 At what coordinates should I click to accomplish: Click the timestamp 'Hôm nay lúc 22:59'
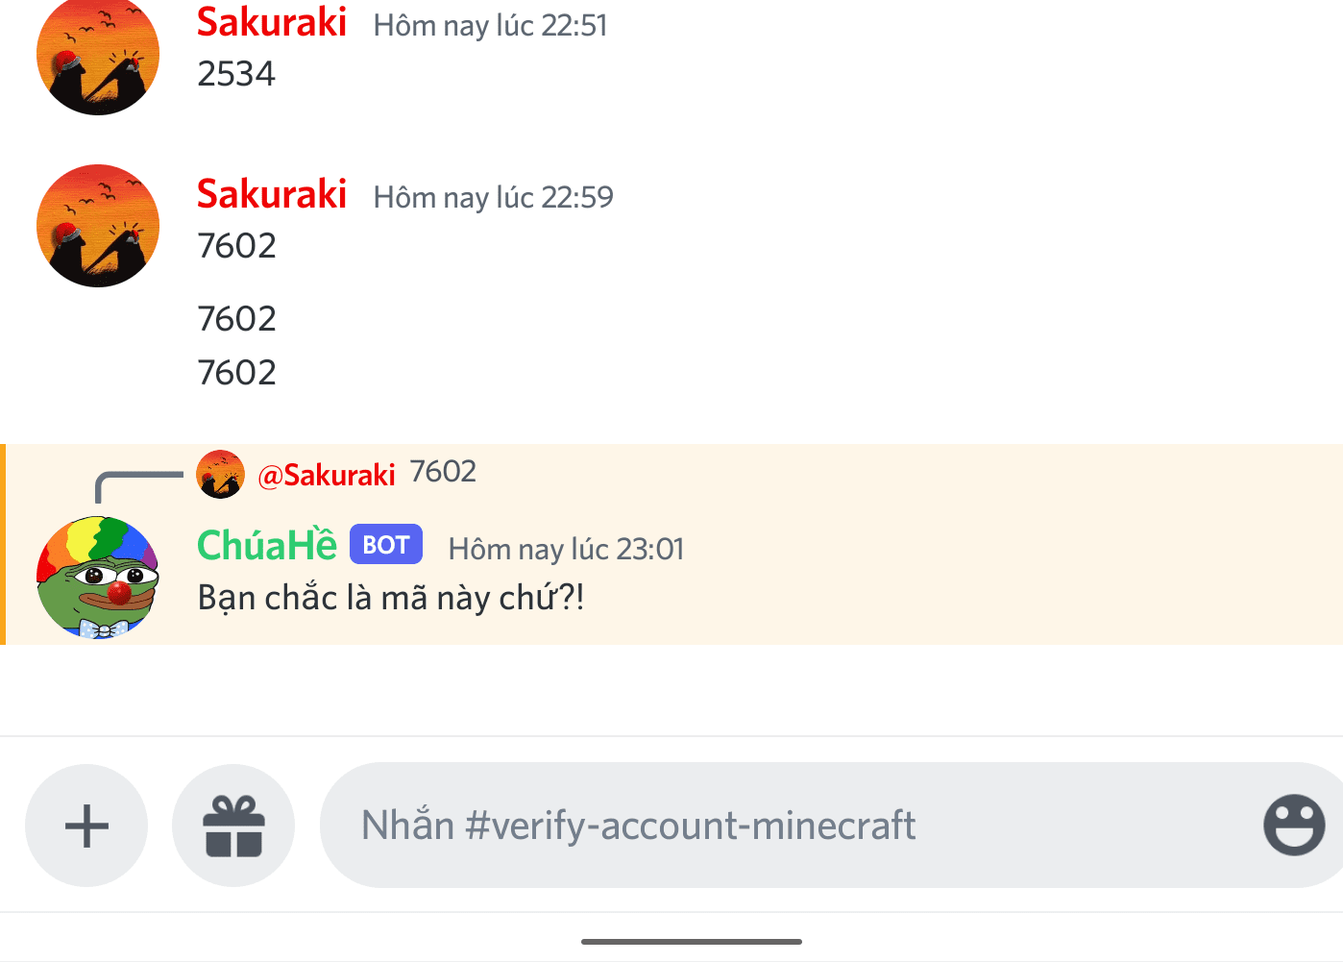coord(493,197)
